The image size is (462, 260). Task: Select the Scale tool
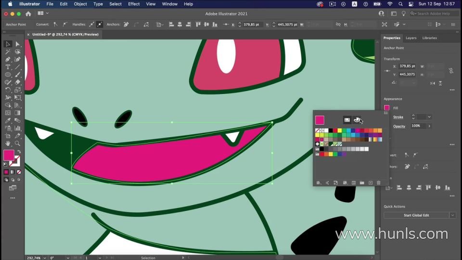pyautogui.click(x=17, y=90)
